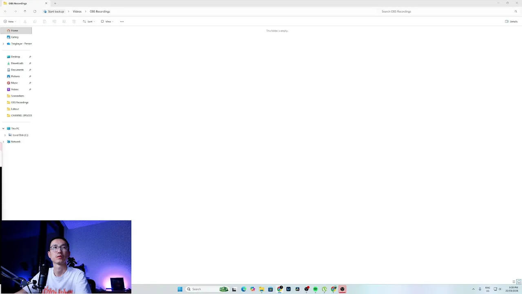Expand the Network tree node

click(x=3, y=142)
